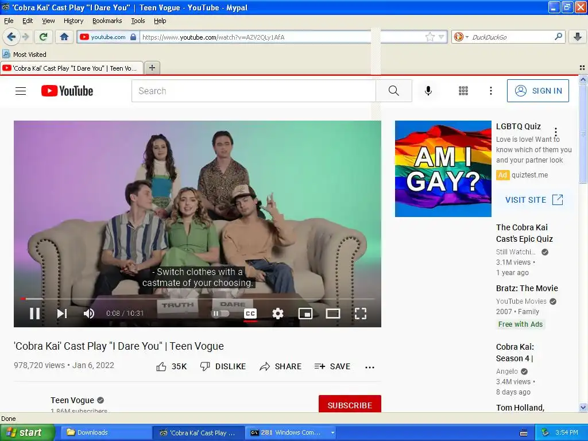588x441 pixels.
Task: Open The Cobra Kai Cast's Epic Quiz video
Action: pos(524,233)
